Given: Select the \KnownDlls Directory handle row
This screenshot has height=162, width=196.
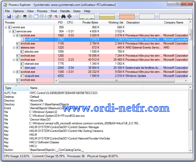Looking at the screenshot, I should pyautogui.click(x=96, y=101).
